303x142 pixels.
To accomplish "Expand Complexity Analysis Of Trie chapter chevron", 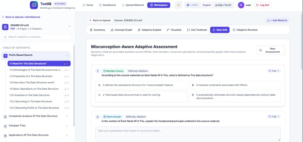I will pyautogui.click(x=67, y=116).
